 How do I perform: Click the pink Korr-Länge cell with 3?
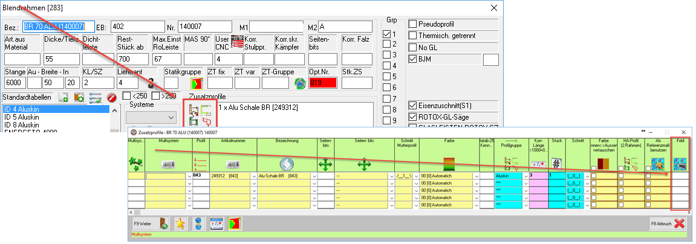pyautogui.click(x=538, y=176)
